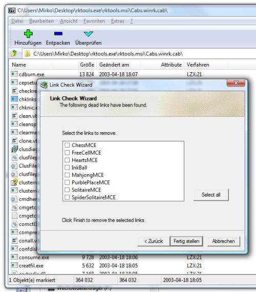The height and width of the screenshot is (292, 256).
Task: Click the up-folder arrow icon
Action: (14, 54)
